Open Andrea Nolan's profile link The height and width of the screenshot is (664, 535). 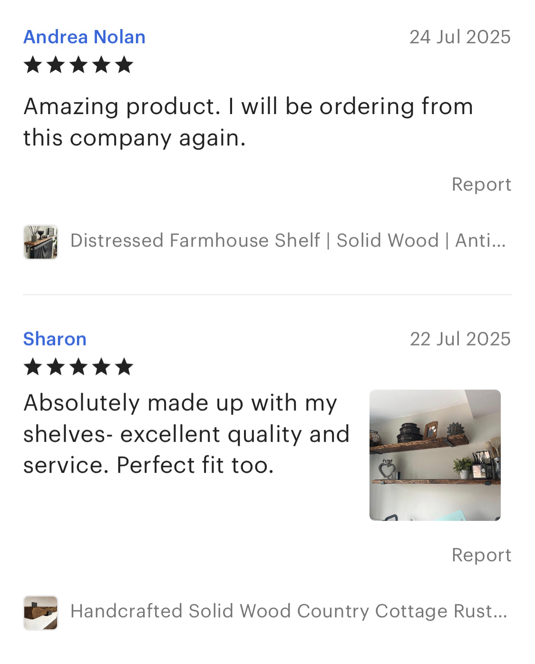tap(84, 37)
